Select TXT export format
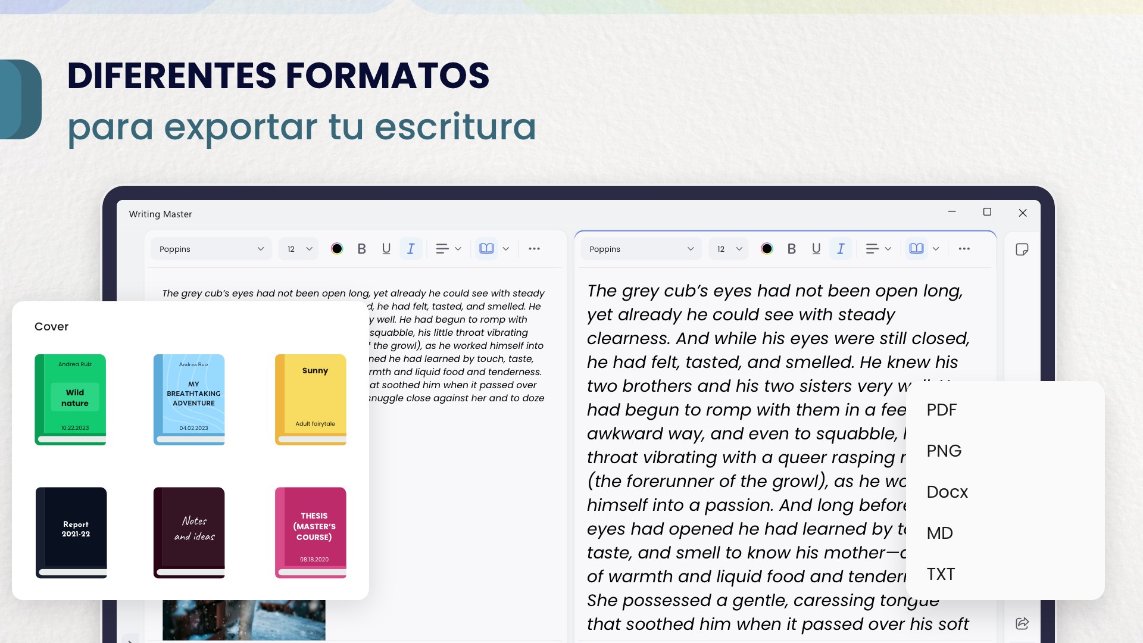This screenshot has height=643, width=1143. (x=941, y=574)
